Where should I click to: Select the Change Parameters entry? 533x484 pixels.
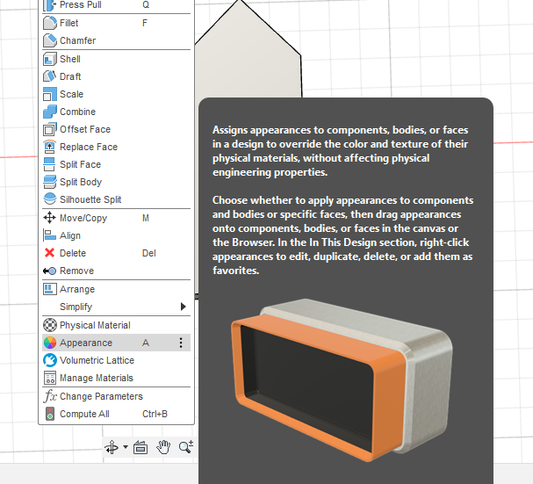116,396
